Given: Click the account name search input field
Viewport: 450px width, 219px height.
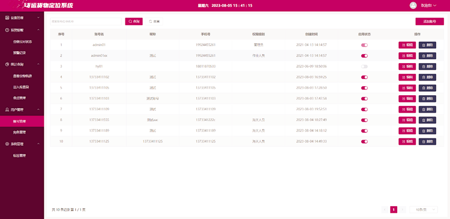Looking at the screenshot, I should (x=86, y=21).
